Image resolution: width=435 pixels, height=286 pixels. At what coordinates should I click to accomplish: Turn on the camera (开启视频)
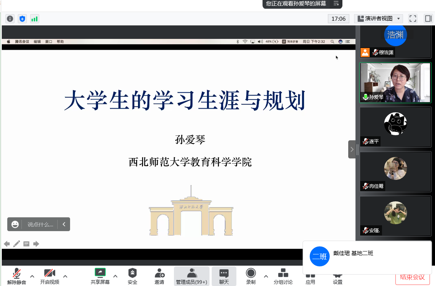[49, 276]
